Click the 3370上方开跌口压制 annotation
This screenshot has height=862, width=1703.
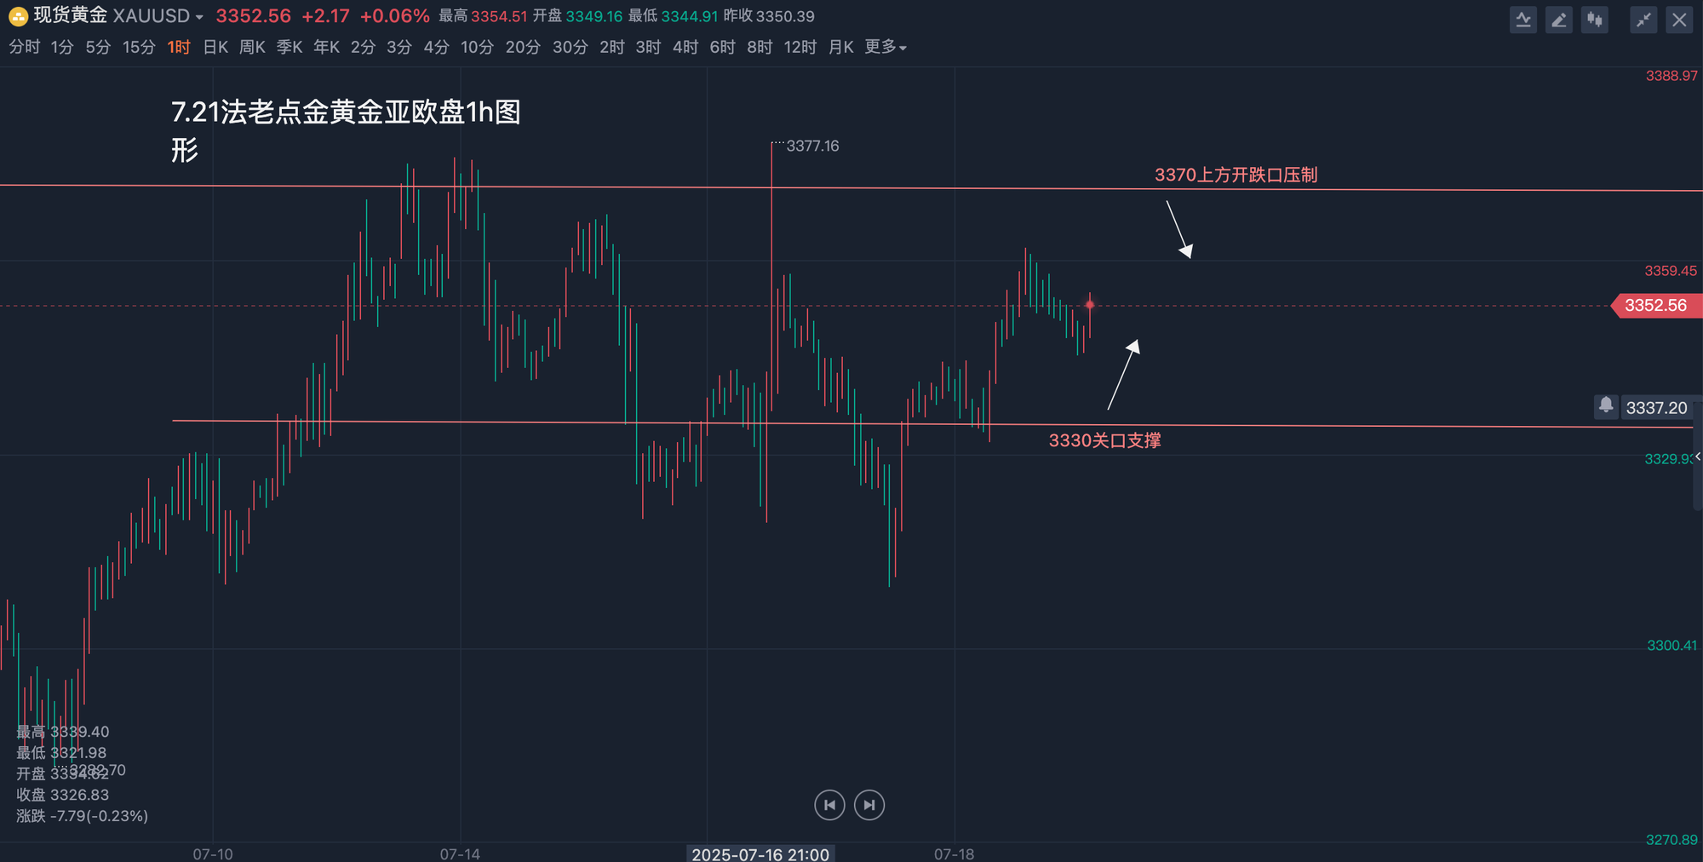pos(1236,175)
